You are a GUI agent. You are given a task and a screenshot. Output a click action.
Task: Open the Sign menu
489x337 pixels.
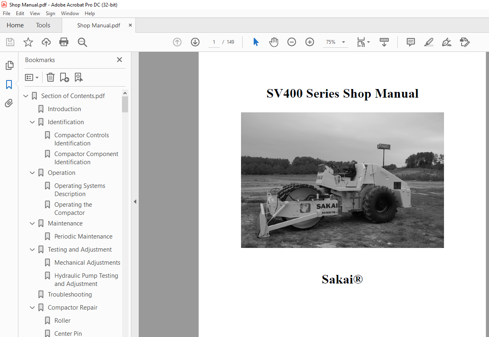point(50,13)
